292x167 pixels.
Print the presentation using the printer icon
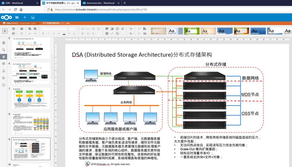click(22, 29)
